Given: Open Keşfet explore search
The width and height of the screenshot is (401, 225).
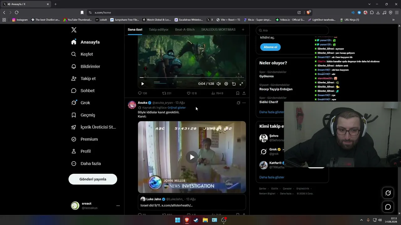Looking at the screenshot, I should (x=82, y=54).
